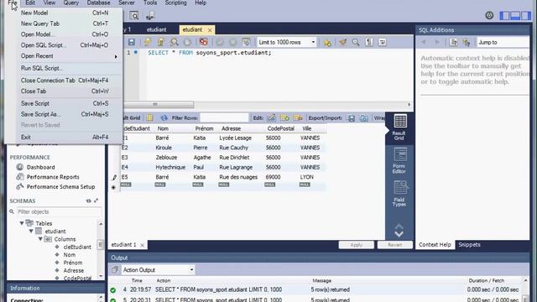Delete selected rows with the Edit delete-row icon
Screen dimensions: 537x302
point(298,117)
